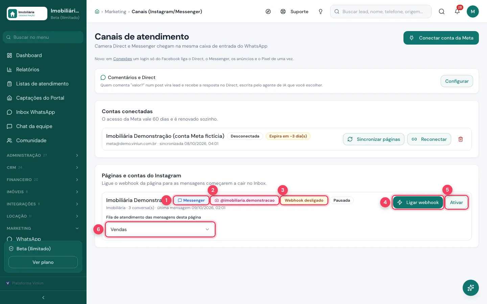Viewport: 487px width, 304px height.
Task: Open Captações do Portal
Action: coord(43,98)
